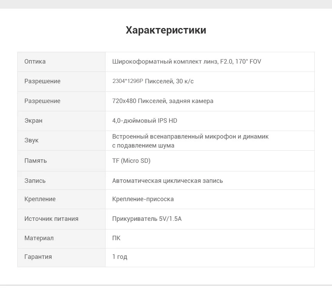Click the F2.0, 170° FOV lens value
The height and width of the screenshot is (291, 332).
241,62
